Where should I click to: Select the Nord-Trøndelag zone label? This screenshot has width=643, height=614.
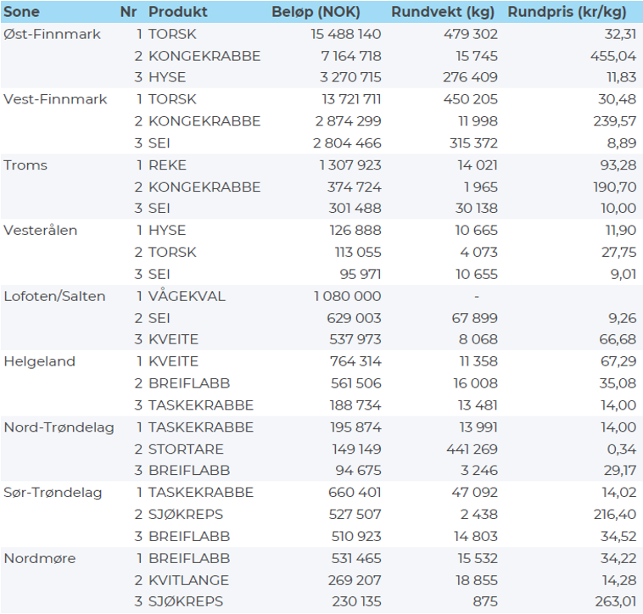pos(59,427)
